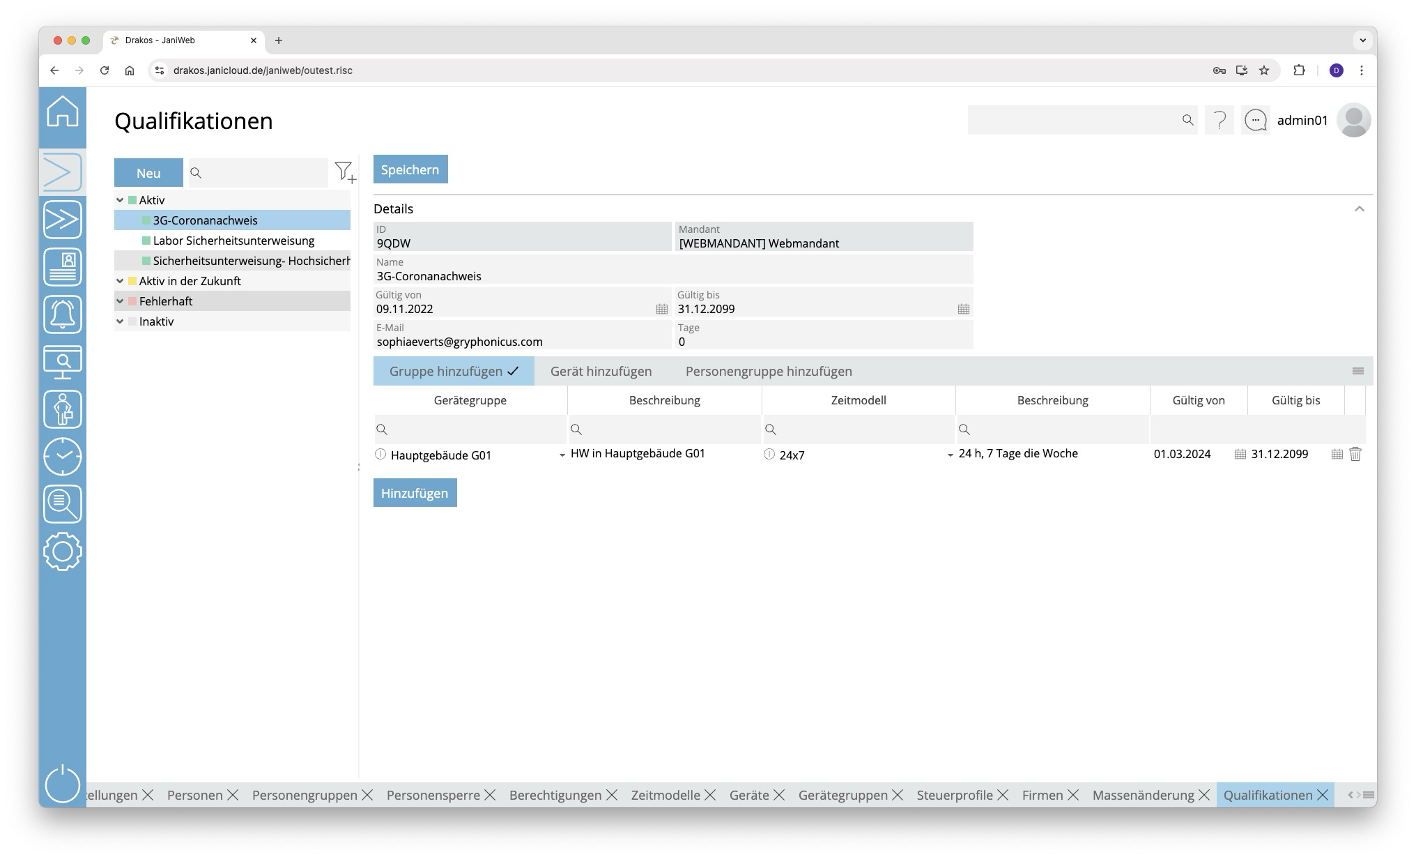Click the E-Mail input field

521,342
